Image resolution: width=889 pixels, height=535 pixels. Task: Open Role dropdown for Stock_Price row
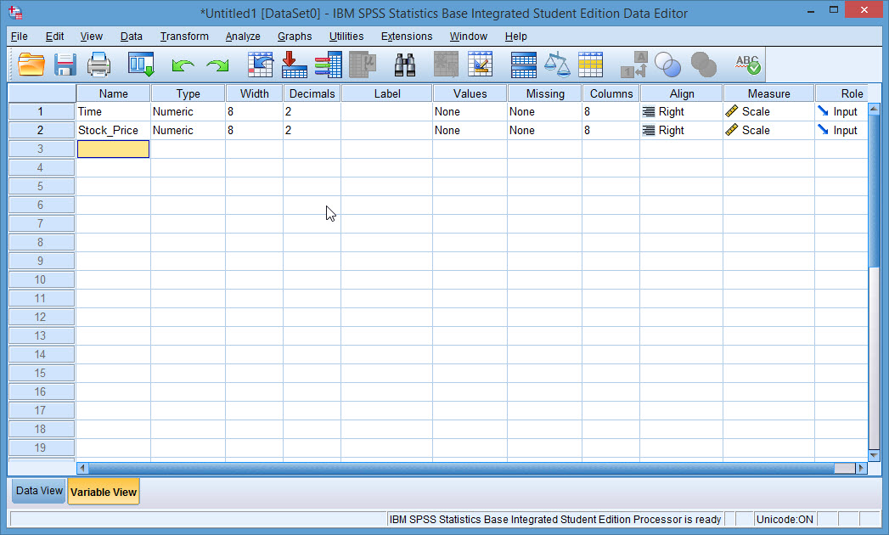[x=841, y=131]
